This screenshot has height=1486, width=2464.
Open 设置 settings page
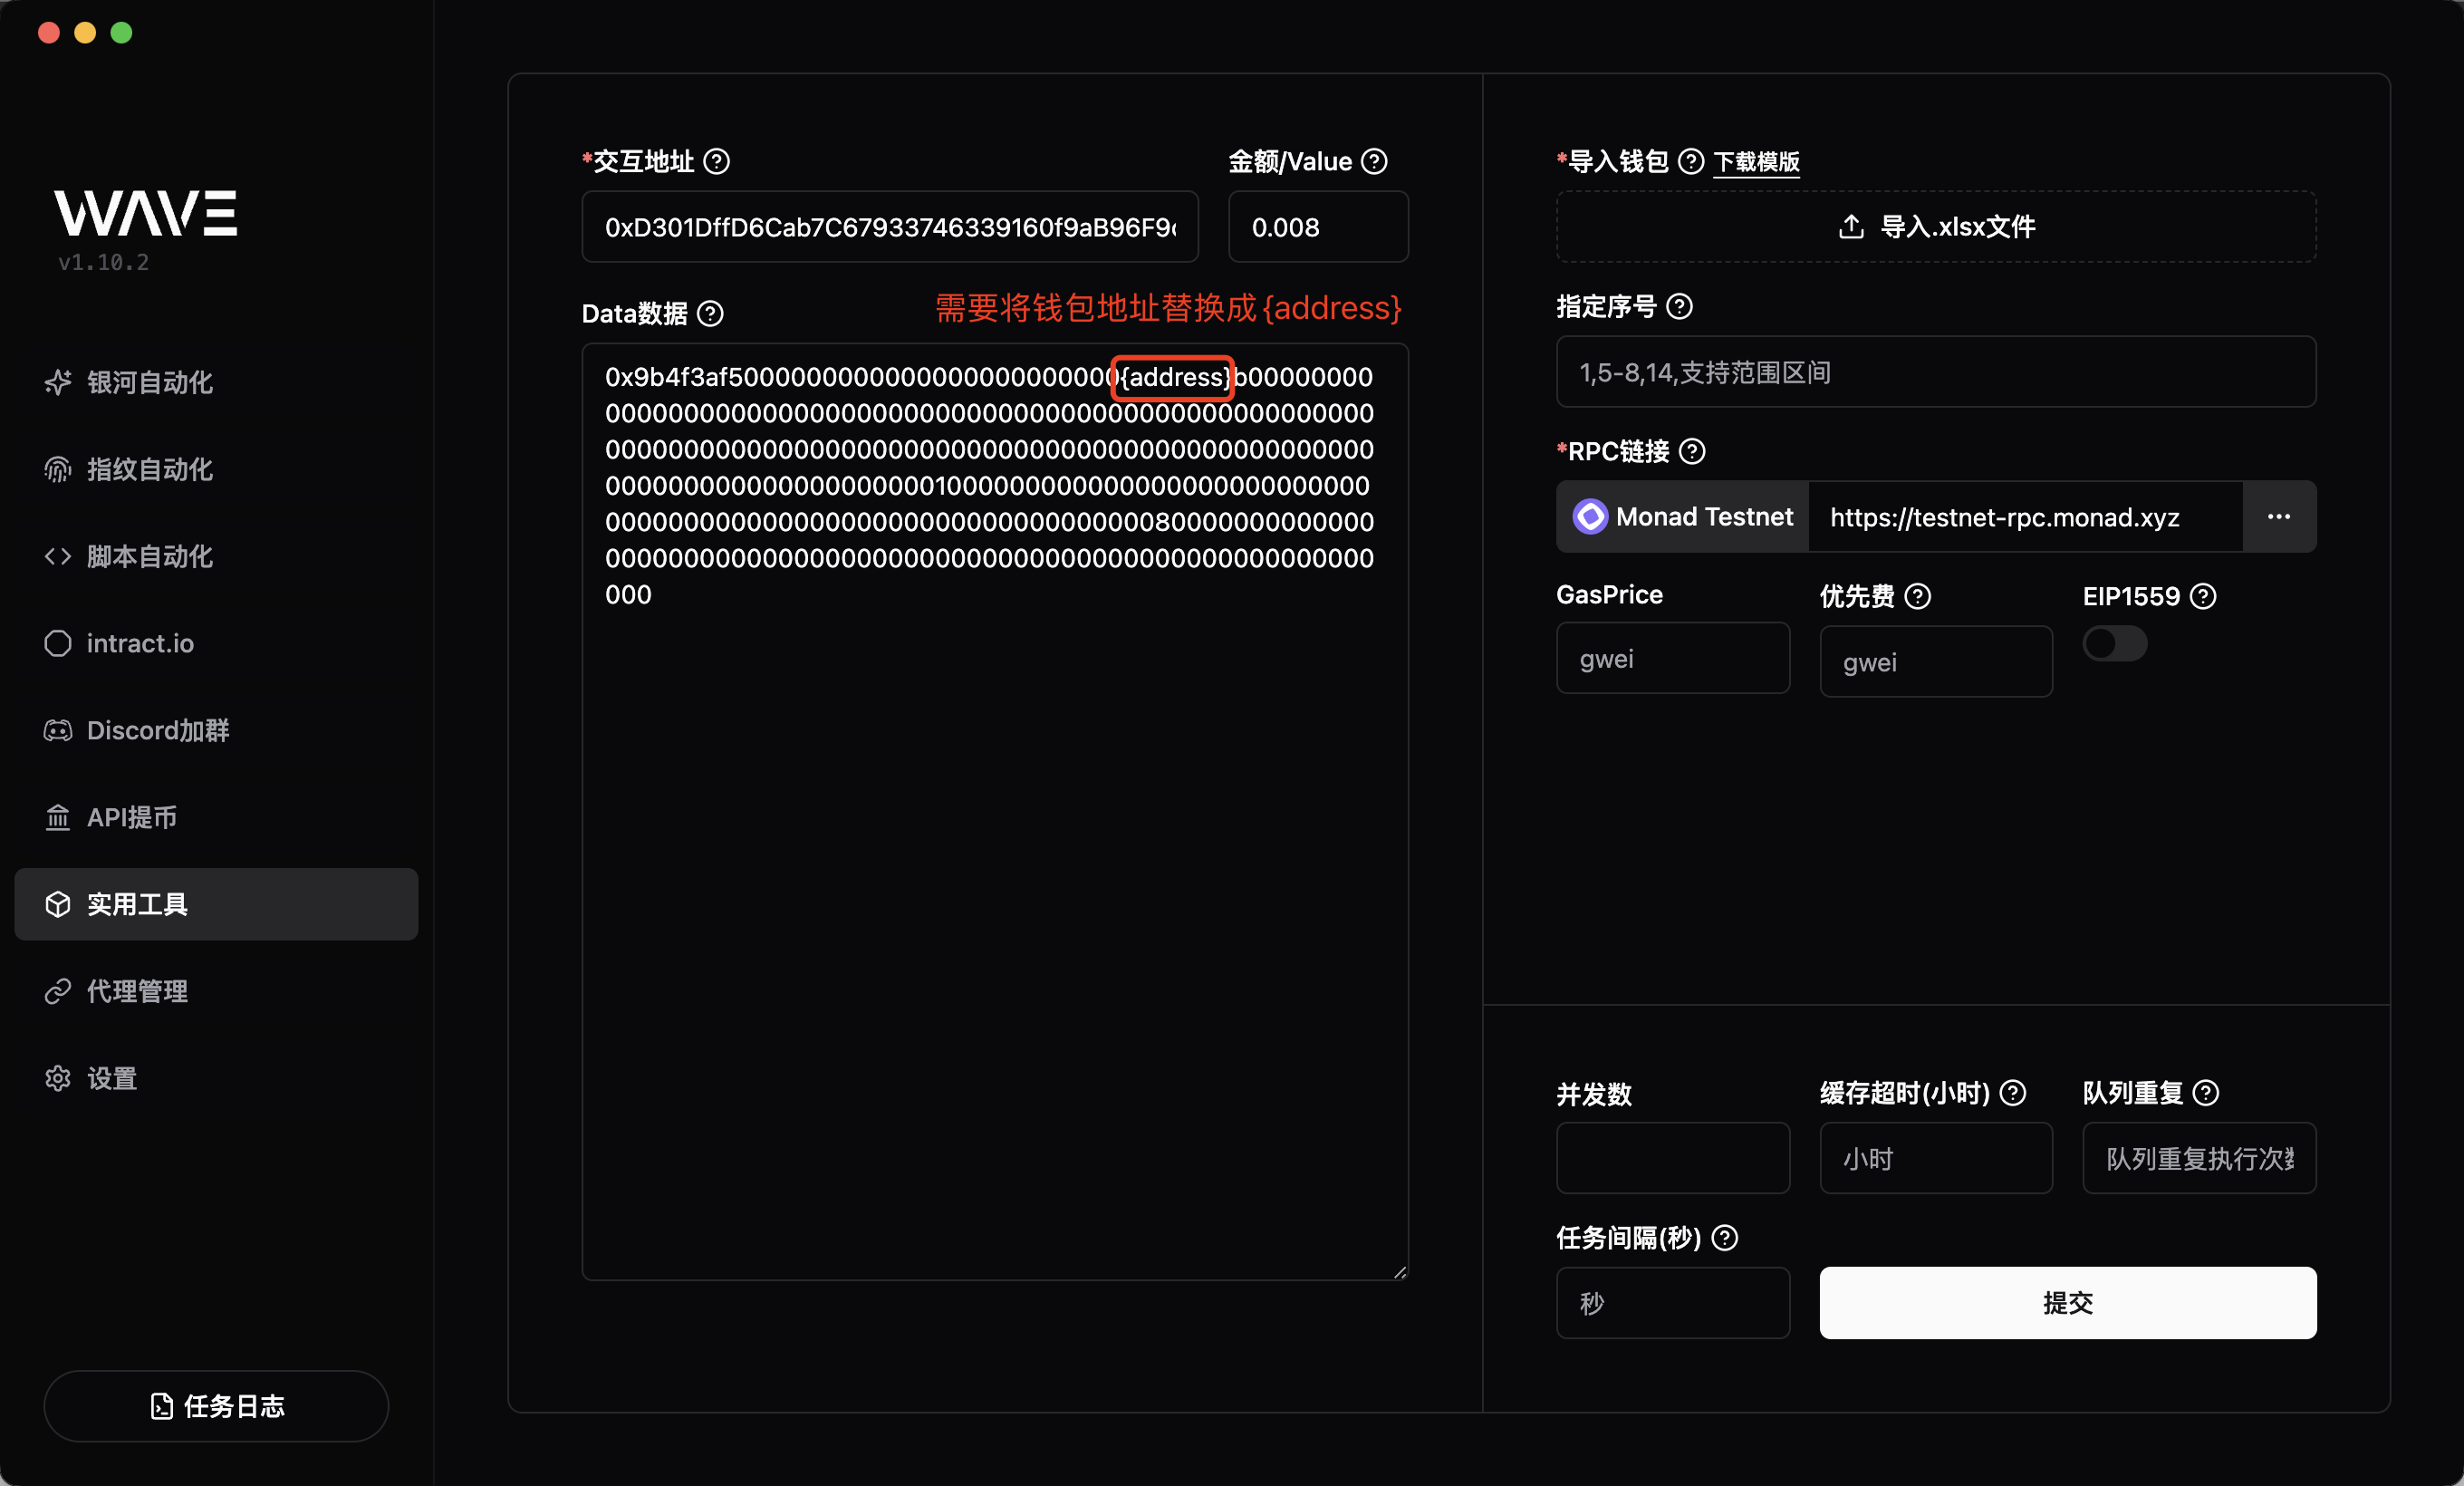(x=111, y=1079)
